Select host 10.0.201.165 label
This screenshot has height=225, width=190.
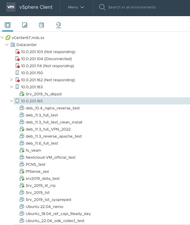point(32,101)
